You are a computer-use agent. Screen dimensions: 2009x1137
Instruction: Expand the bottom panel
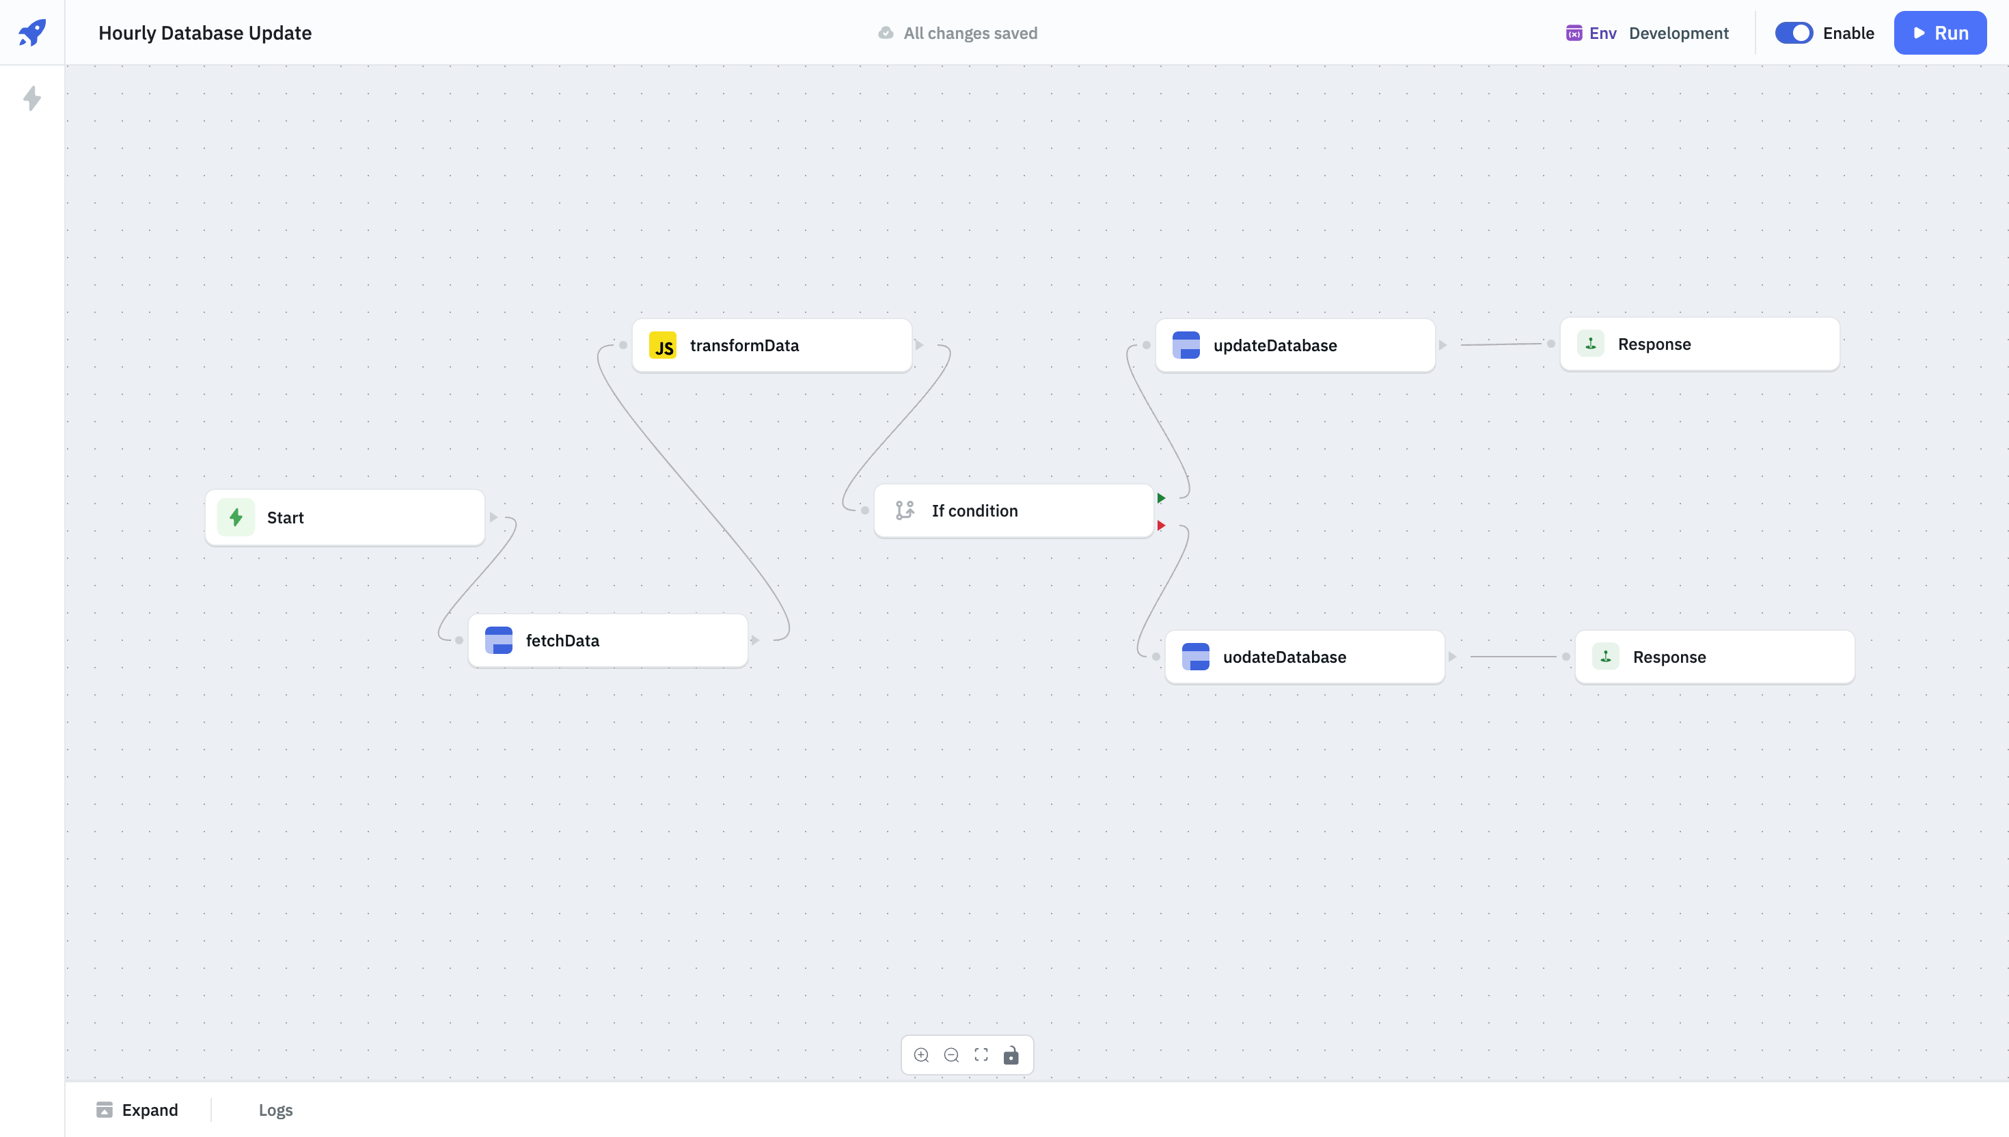click(137, 1110)
